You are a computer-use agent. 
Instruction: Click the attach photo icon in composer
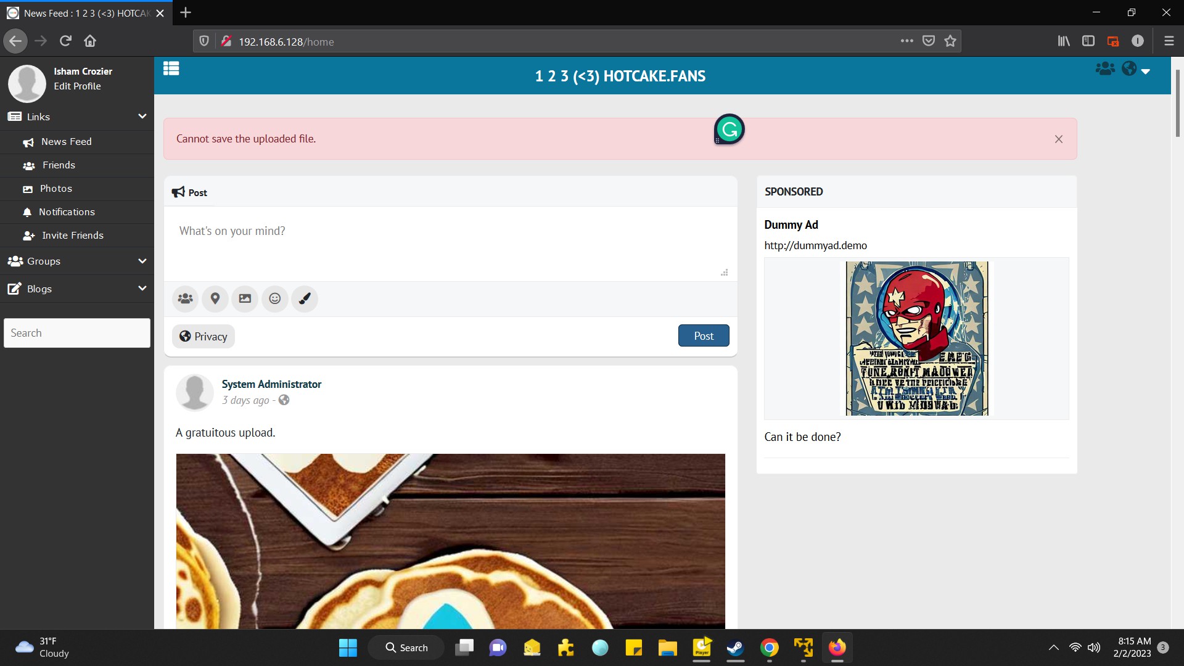(x=245, y=299)
